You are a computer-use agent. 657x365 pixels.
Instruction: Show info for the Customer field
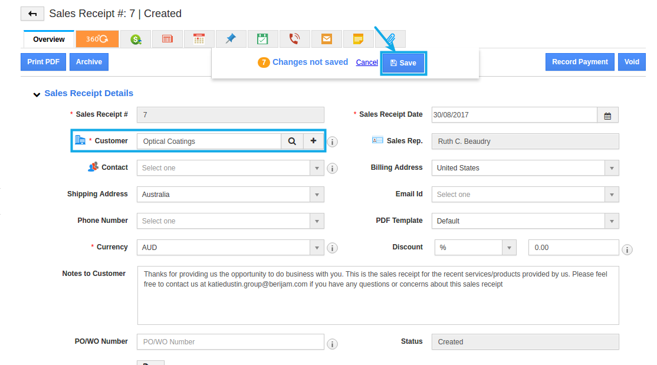pyautogui.click(x=332, y=142)
